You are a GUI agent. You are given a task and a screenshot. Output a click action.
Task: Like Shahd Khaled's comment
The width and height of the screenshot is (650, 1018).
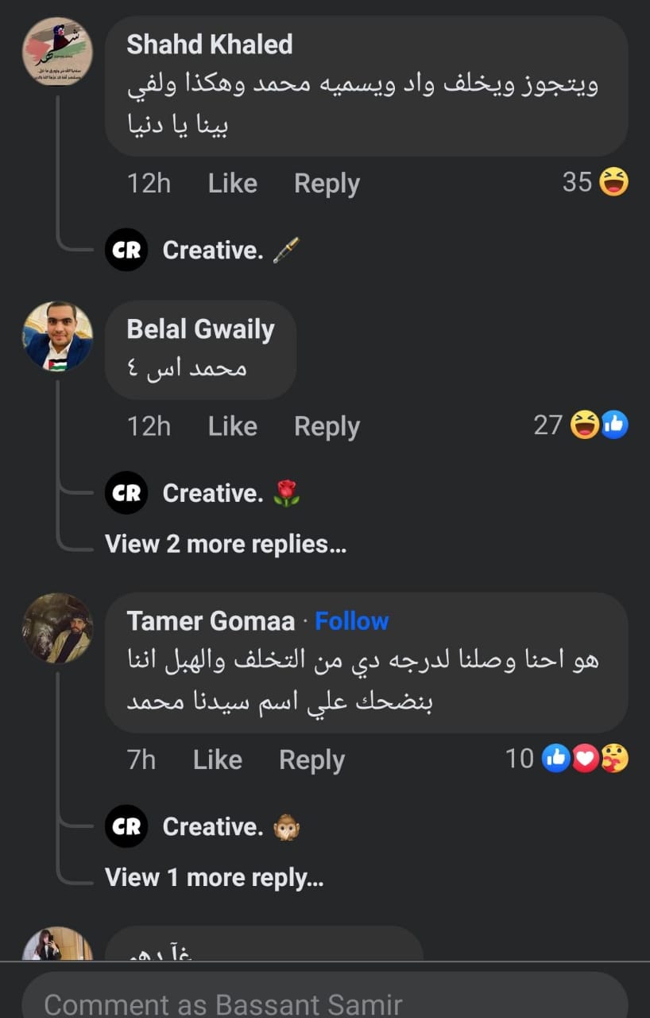click(232, 183)
